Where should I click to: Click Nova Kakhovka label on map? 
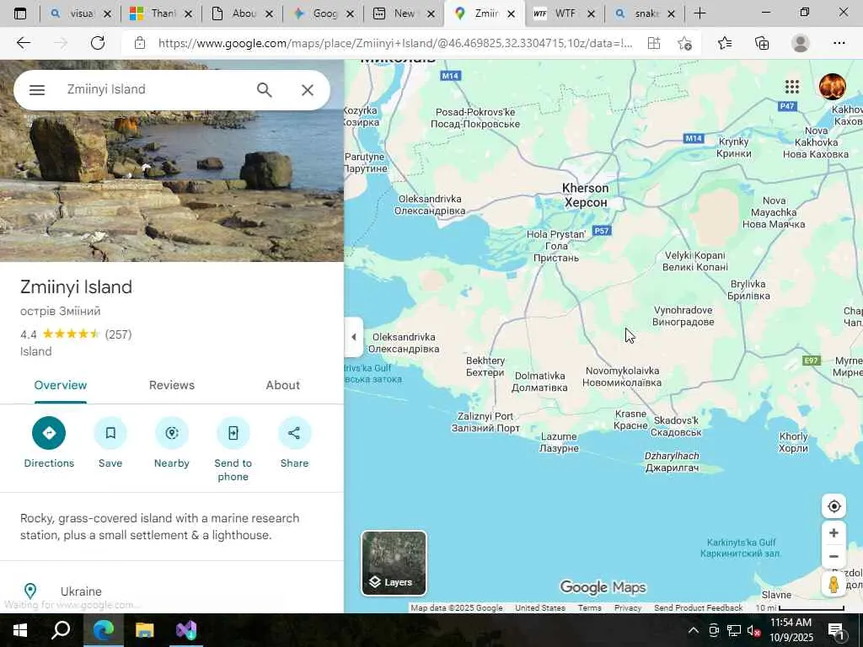click(816, 142)
